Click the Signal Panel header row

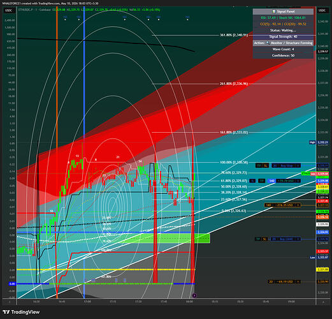pyautogui.click(x=283, y=11)
